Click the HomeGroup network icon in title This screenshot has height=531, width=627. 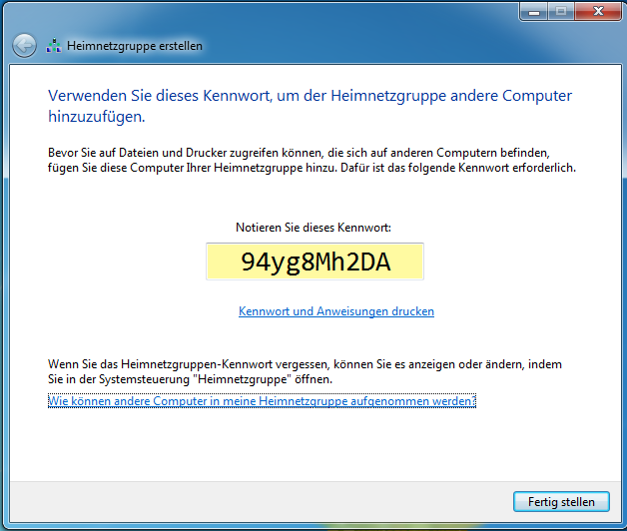click(54, 46)
